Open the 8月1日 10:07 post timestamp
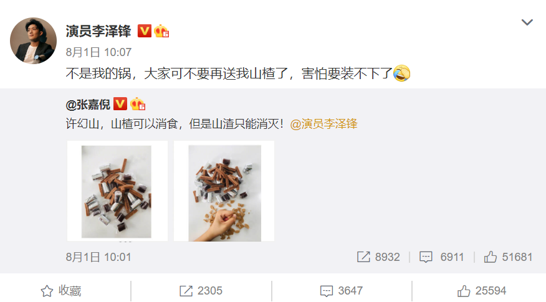Screen dimensions: 546x302 coord(98,52)
